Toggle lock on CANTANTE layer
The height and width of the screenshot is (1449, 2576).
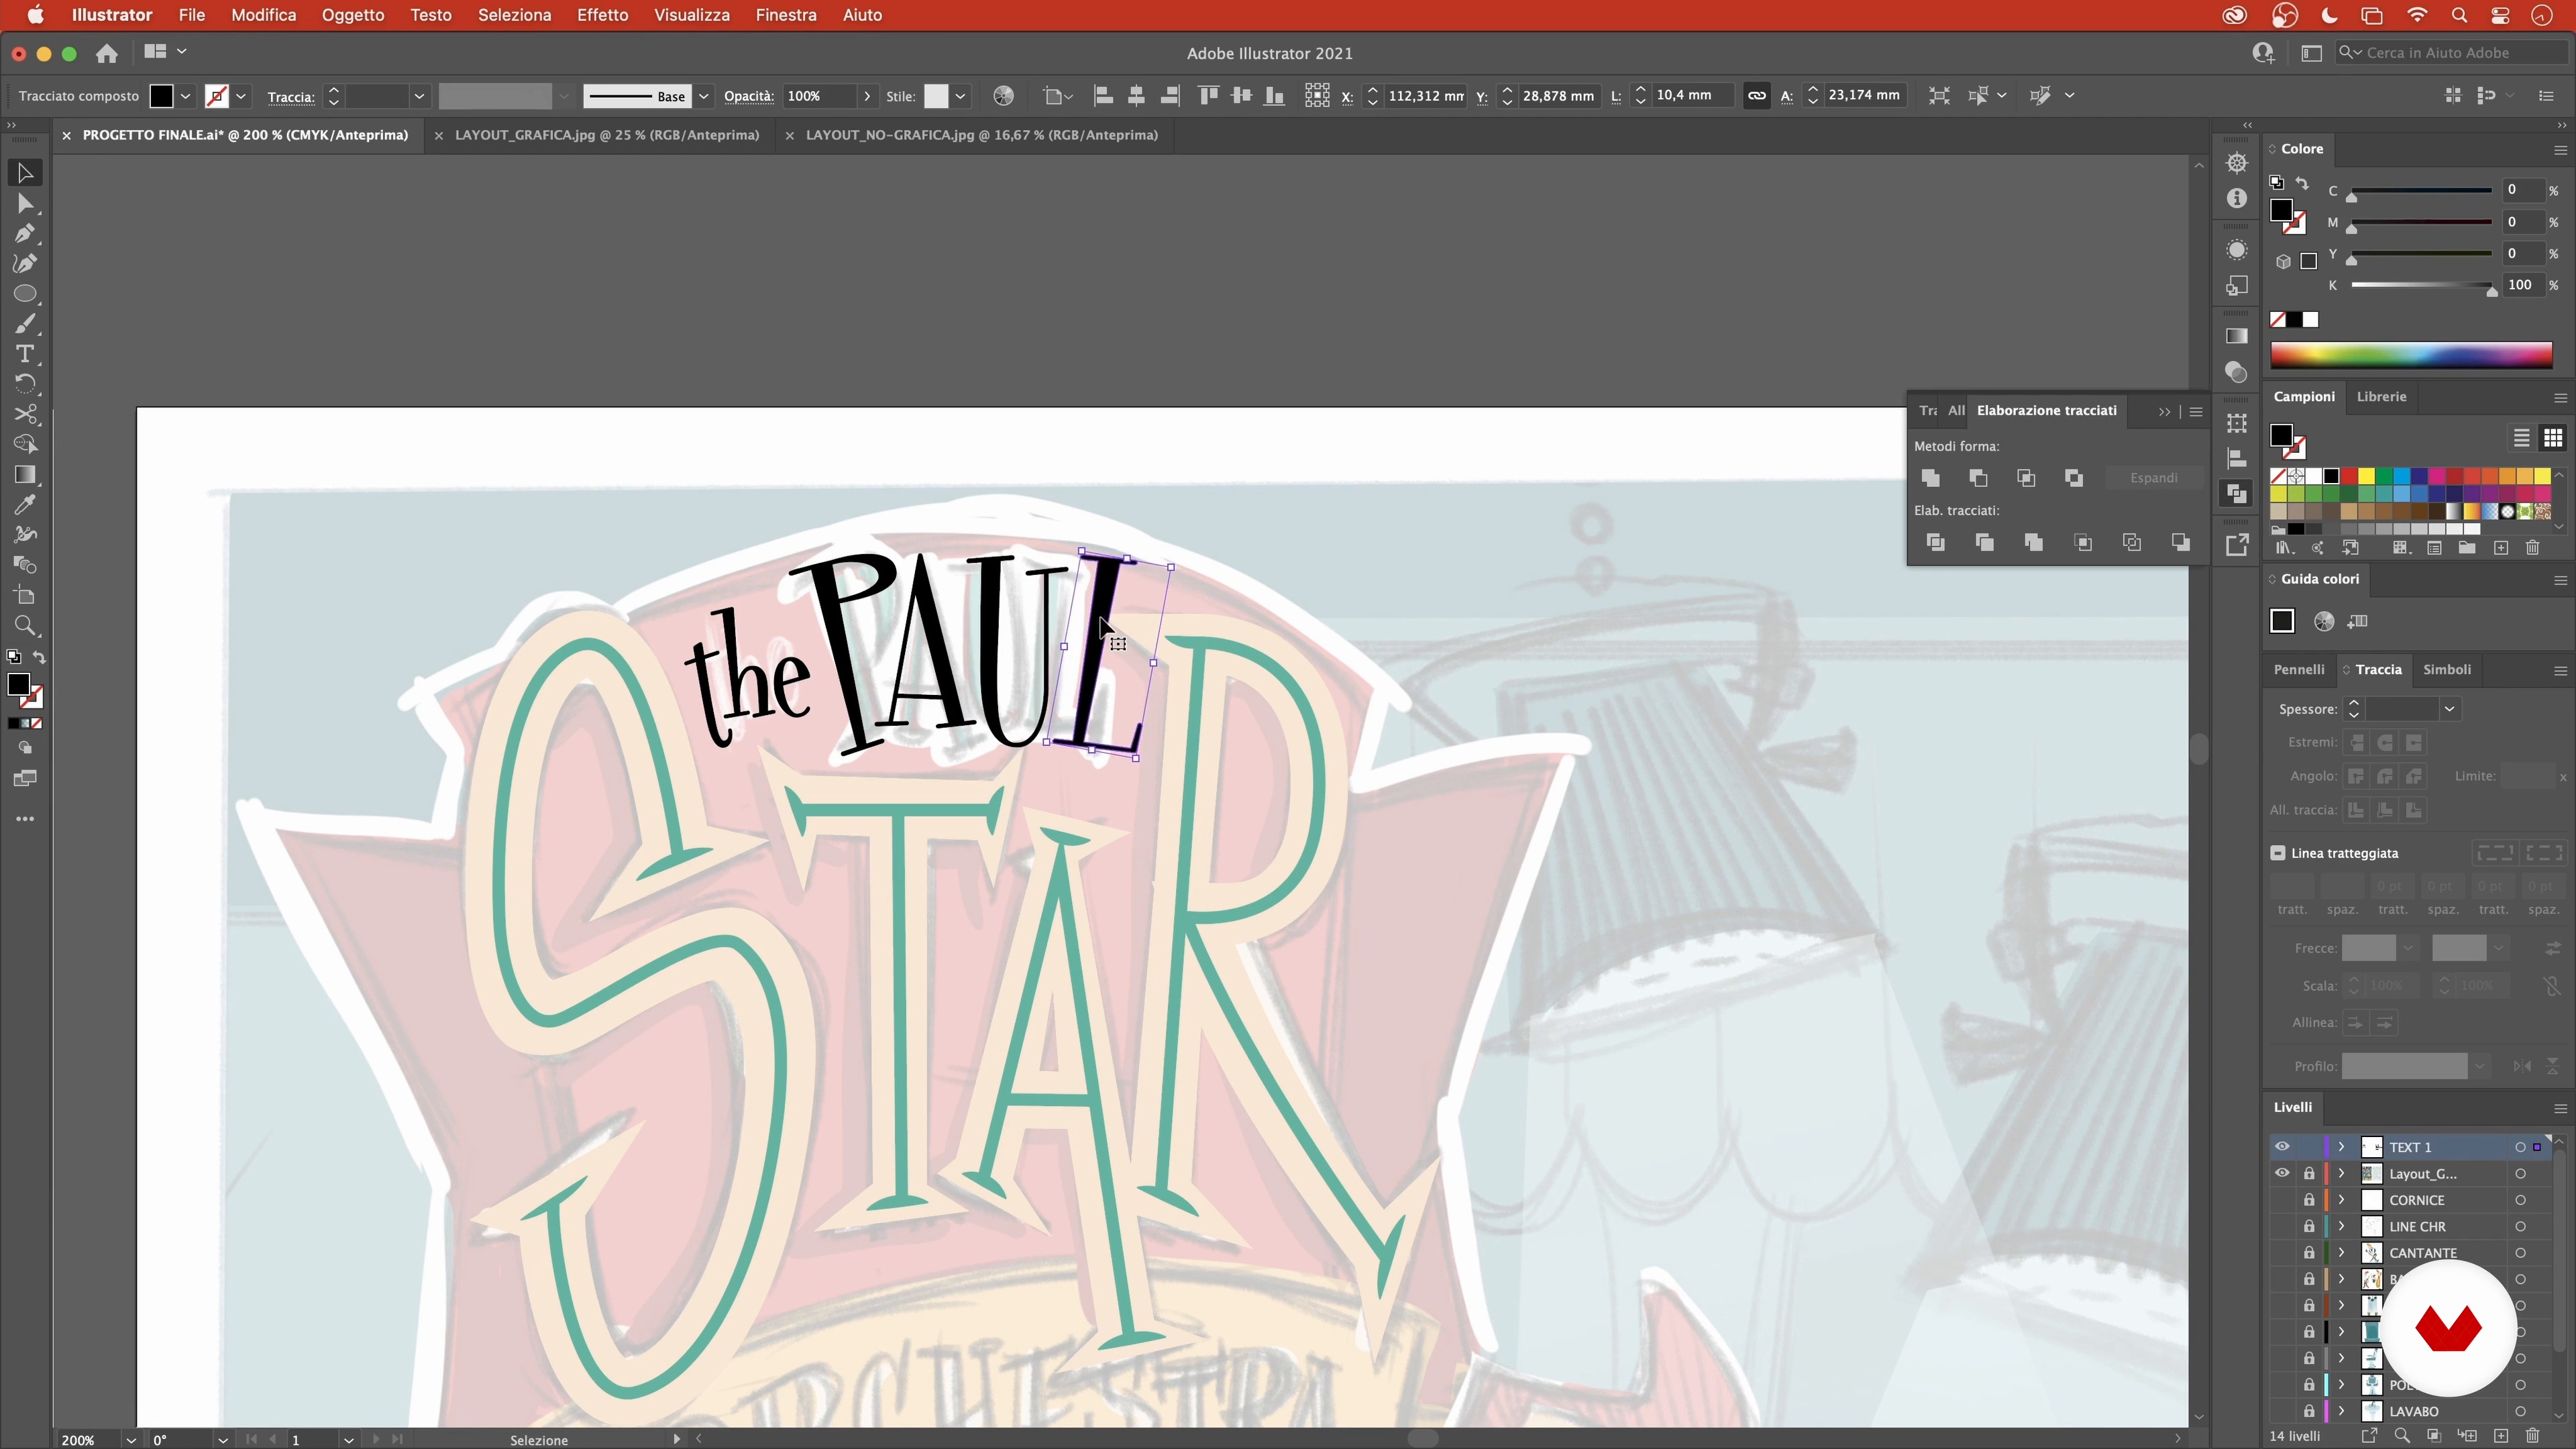click(2309, 1253)
